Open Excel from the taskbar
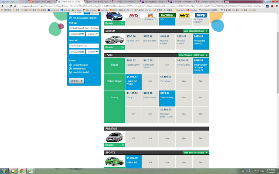Screen dimensions: 279x174 point(30,171)
